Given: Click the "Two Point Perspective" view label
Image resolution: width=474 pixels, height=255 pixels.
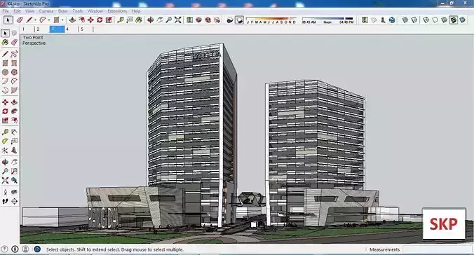Looking at the screenshot, I should pos(34,41).
